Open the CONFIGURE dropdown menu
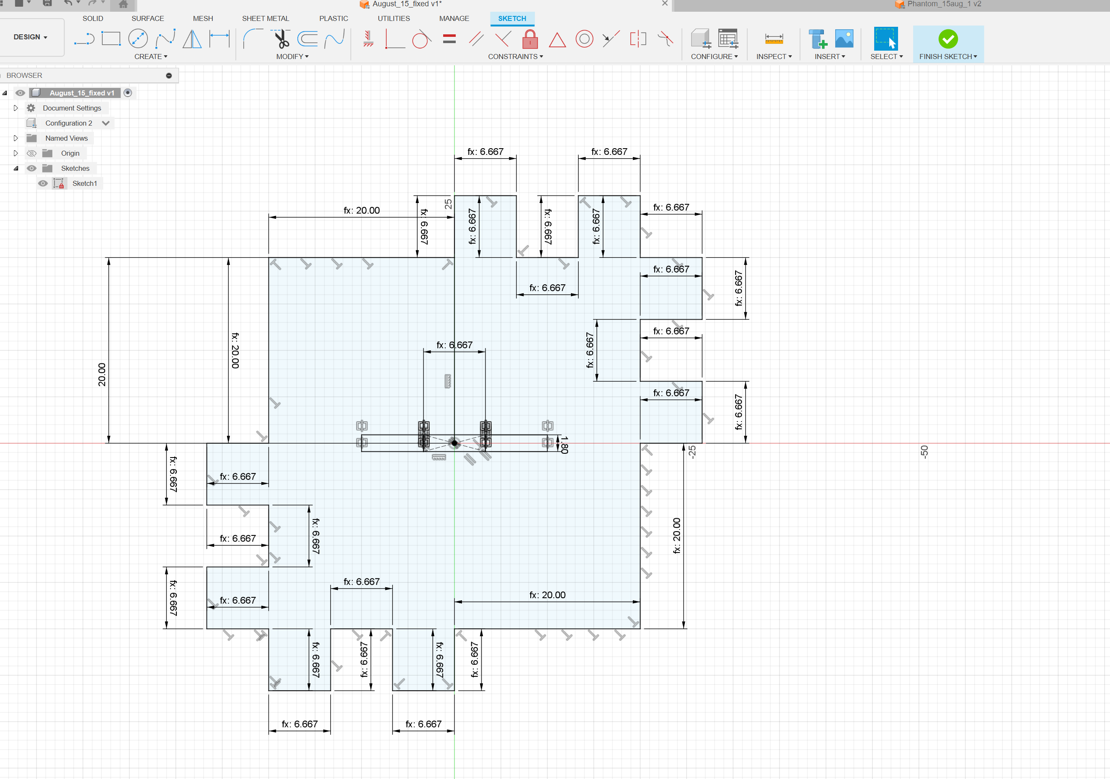The height and width of the screenshot is (779, 1110). (x=714, y=57)
